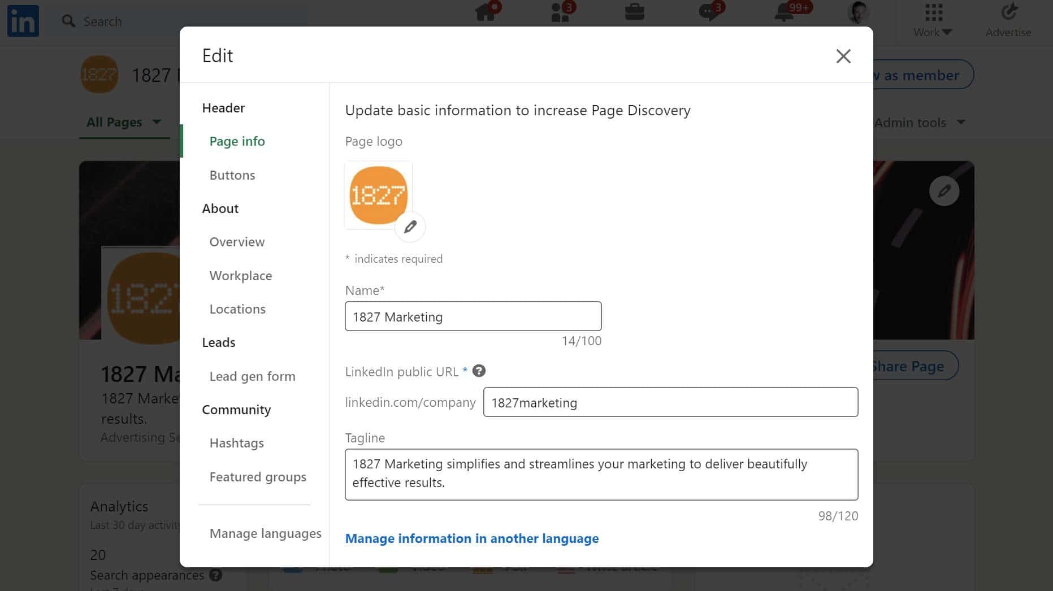Open the Home icon in top bar
1053x591 pixels.
click(x=486, y=12)
